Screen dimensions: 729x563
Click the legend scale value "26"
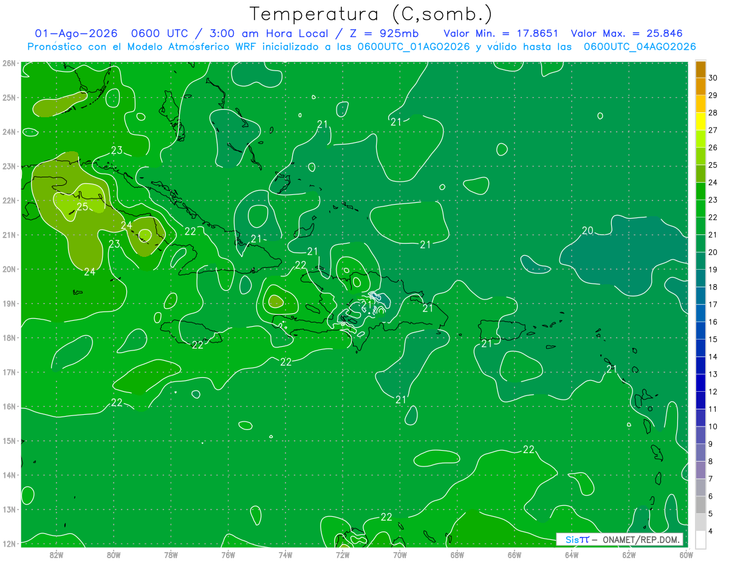tap(713, 148)
